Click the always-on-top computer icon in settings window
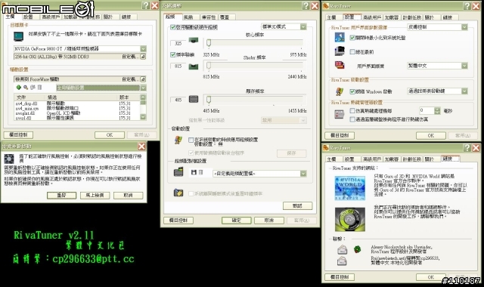The image size is (484, 287). pyautogui.click(x=340, y=51)
